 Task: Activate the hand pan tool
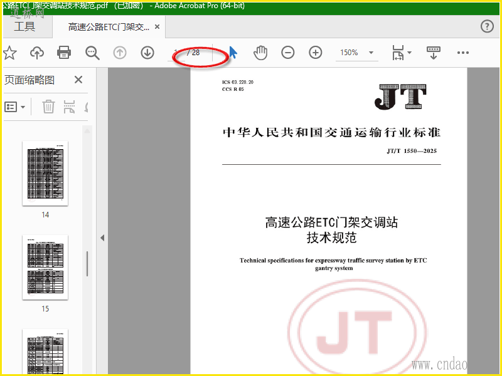click(260, 53)
